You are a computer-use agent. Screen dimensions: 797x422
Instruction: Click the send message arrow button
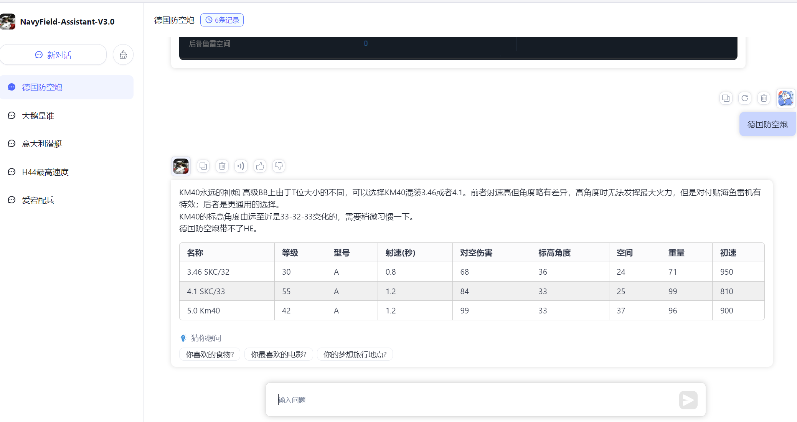[688, 400]
